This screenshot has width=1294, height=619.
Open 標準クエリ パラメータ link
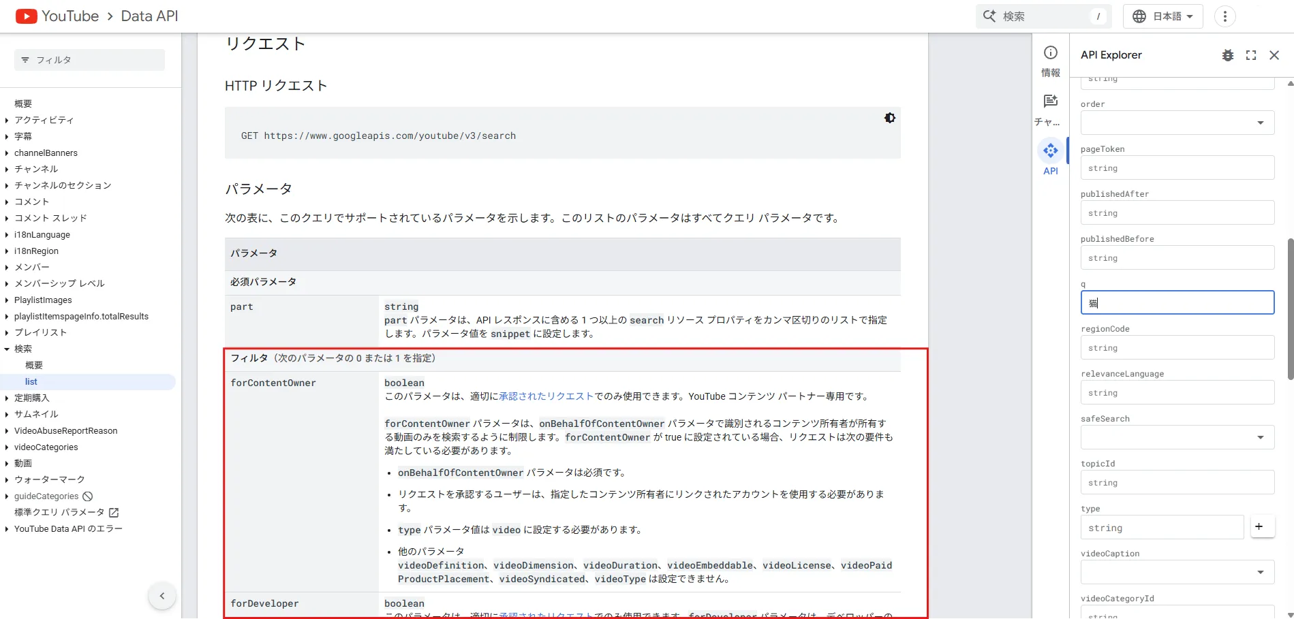pyautogui.click(x=59, y=512)
